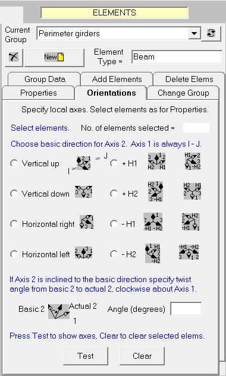Click the Vertical up axis diagram icon

coord(84,163)
